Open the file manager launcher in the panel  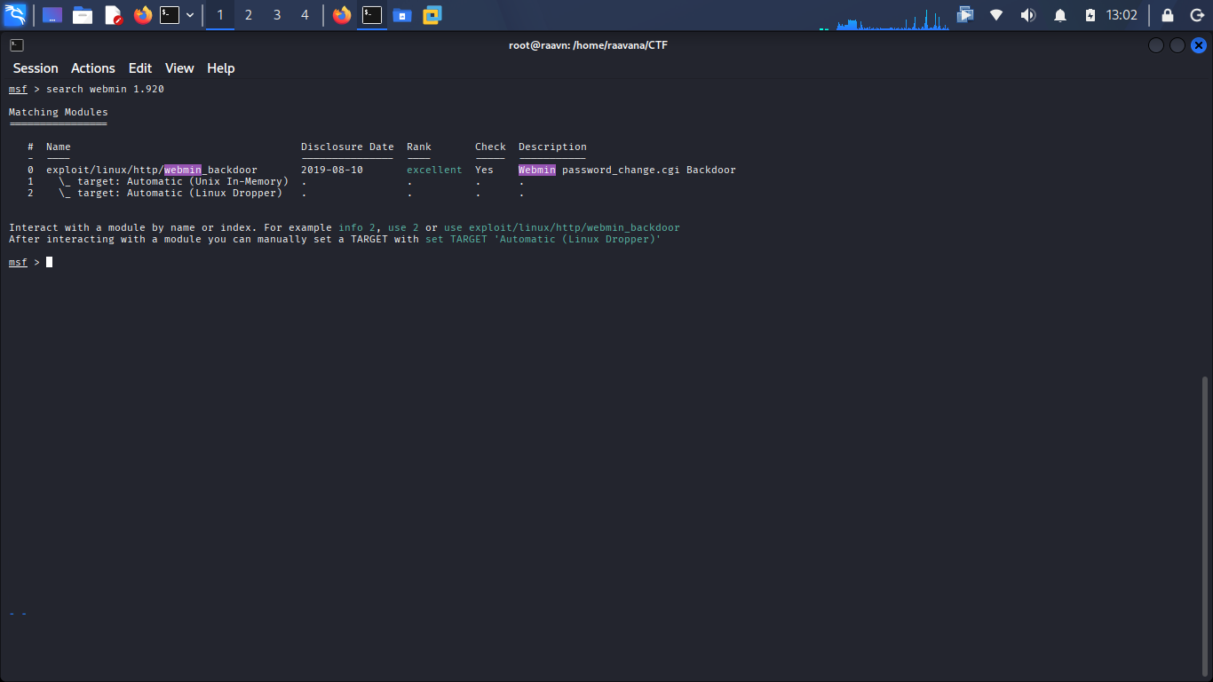(83, 15)
